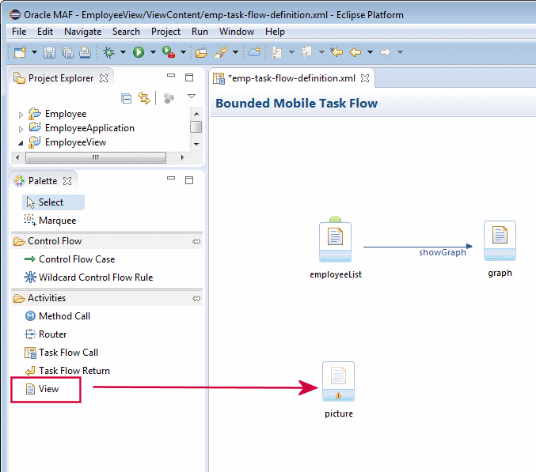Open the File menu
The image size is (536, 472).
19,32
